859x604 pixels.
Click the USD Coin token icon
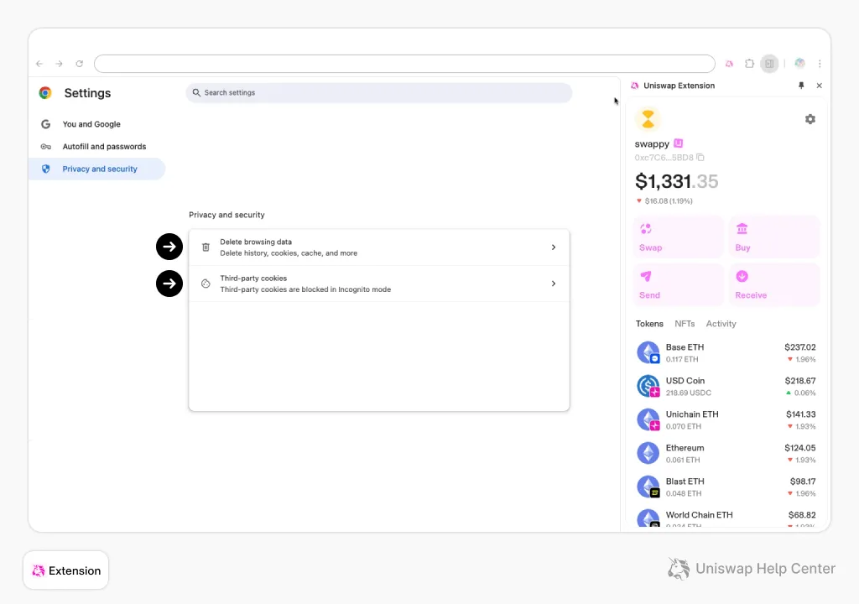click(x=648, y=387)
